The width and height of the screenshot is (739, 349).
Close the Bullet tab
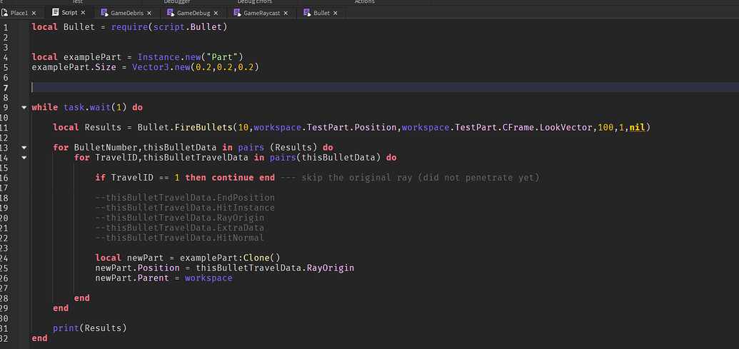coord(335,13)
